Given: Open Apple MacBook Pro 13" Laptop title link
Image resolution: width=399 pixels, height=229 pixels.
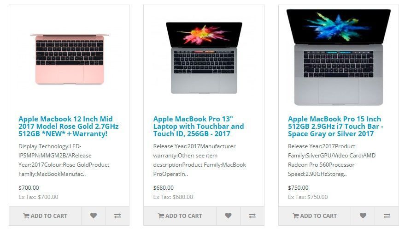Looking at the screenshot, I should coord(199,126).
